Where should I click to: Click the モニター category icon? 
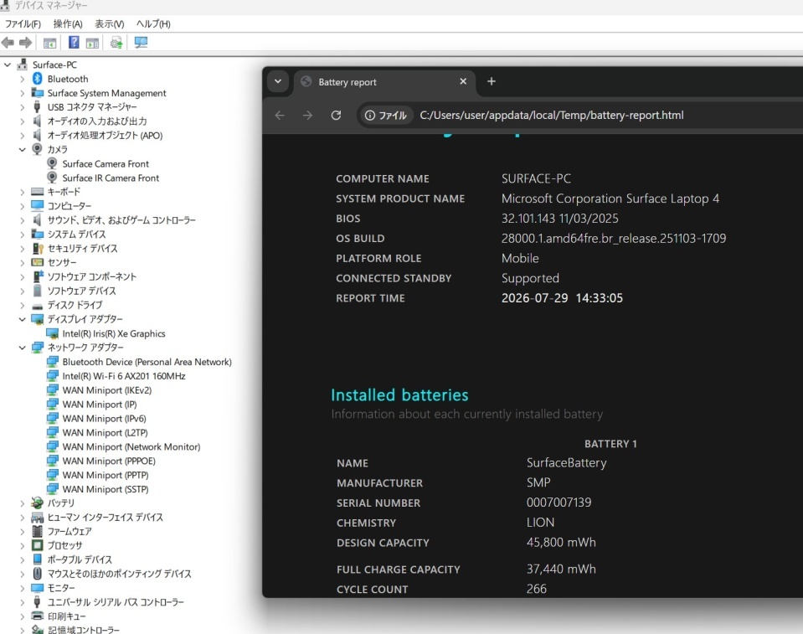[37, 588]
